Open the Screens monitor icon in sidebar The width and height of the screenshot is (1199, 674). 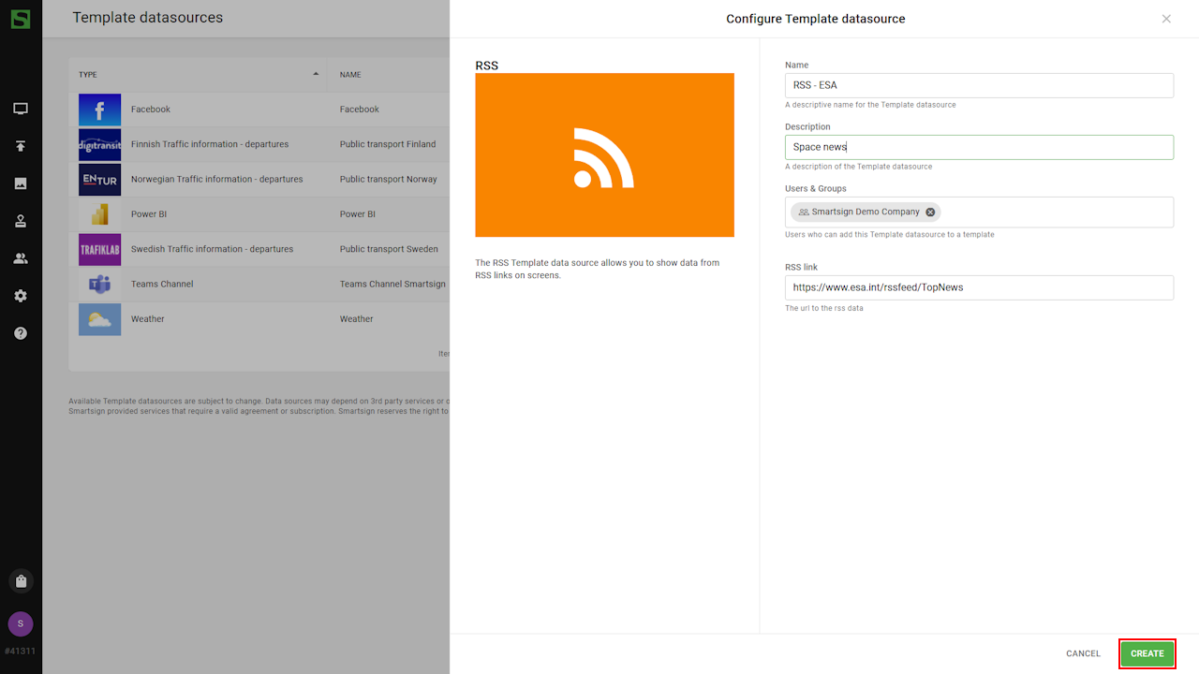[21, 109]
